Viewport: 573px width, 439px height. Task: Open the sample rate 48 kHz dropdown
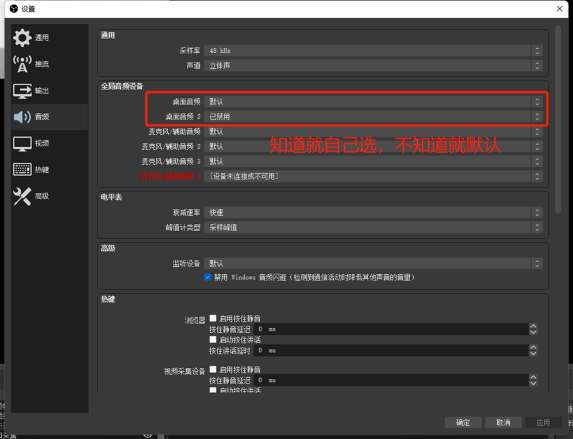pos(373,50)
